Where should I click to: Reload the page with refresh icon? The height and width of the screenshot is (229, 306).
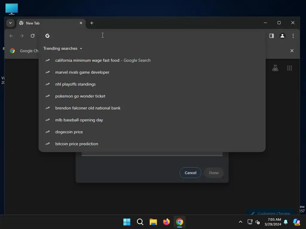(x=33, y=36)
